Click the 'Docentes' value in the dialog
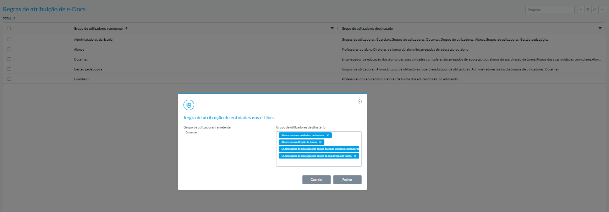Image resolution: width=609 pixels, height=212 pixels. [x=191, y=132]
